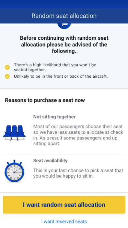Click the 'Random seat allocation' header title
This screenshot has height=228, width=128.
click(64, 16)
